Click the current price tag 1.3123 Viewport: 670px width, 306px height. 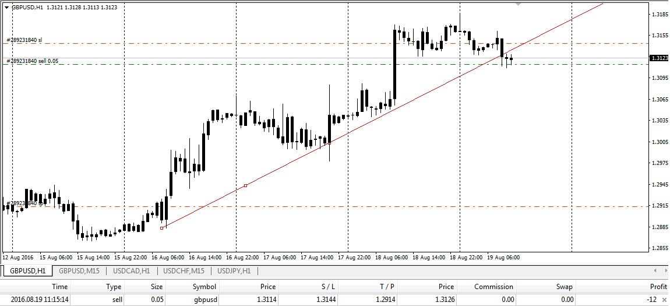[x=658, y=58]
